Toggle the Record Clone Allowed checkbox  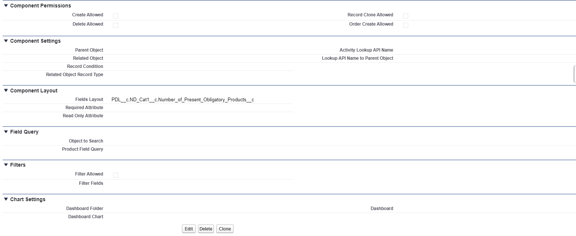coord(406,16)
